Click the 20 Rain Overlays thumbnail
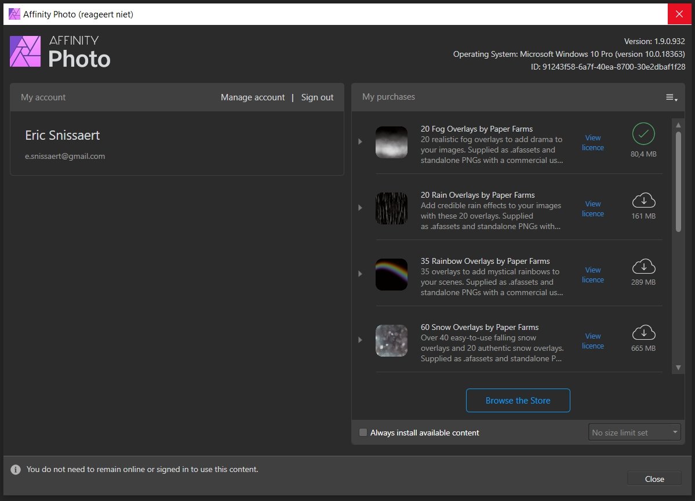695x501 pixels. 391,208
